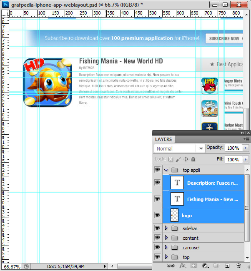Switch to the LAYERS tab
Viewport: 251px width, 271px height.
(x=163, y=139)
